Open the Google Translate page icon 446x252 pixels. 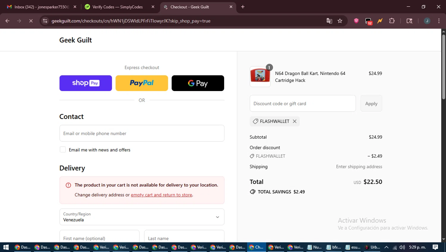pyautogui.click(x=329, y=21)
